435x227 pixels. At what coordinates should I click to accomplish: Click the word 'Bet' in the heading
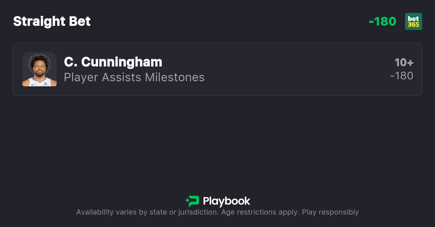pyautogui.click(x=80, y=21)
